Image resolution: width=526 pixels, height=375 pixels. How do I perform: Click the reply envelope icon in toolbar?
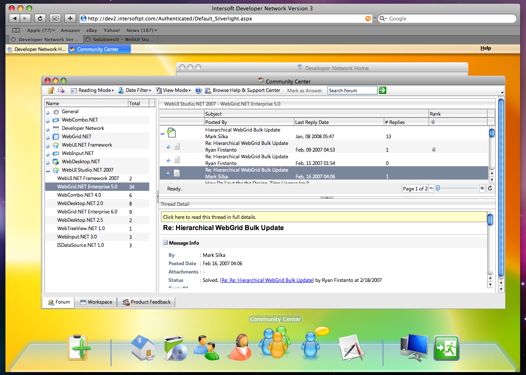pyautogui.click(x=61, y=90)
